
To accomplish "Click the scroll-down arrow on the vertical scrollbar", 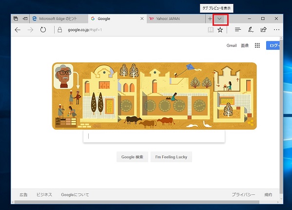I will point(281,198).
